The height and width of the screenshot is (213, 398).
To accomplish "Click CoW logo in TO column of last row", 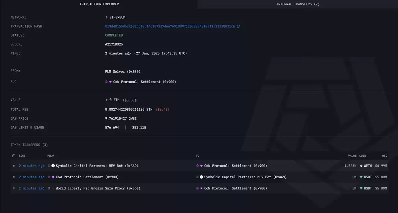I will (201, 188).
